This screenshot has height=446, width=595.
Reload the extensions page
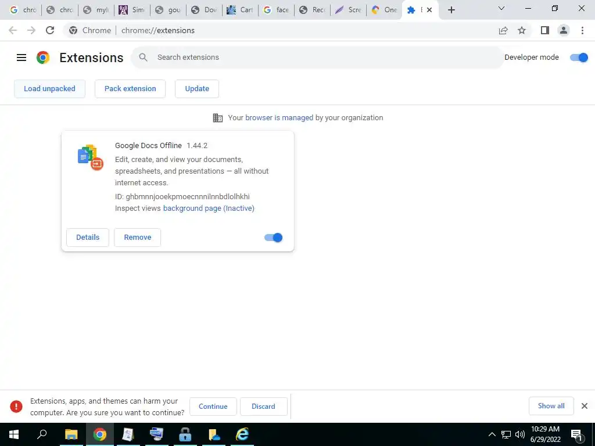(x=50, y=30)
